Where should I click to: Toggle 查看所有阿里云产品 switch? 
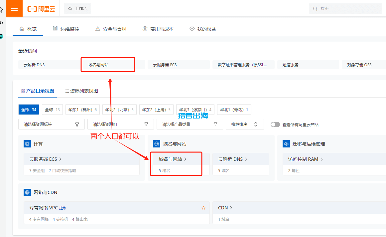point(275,124)
